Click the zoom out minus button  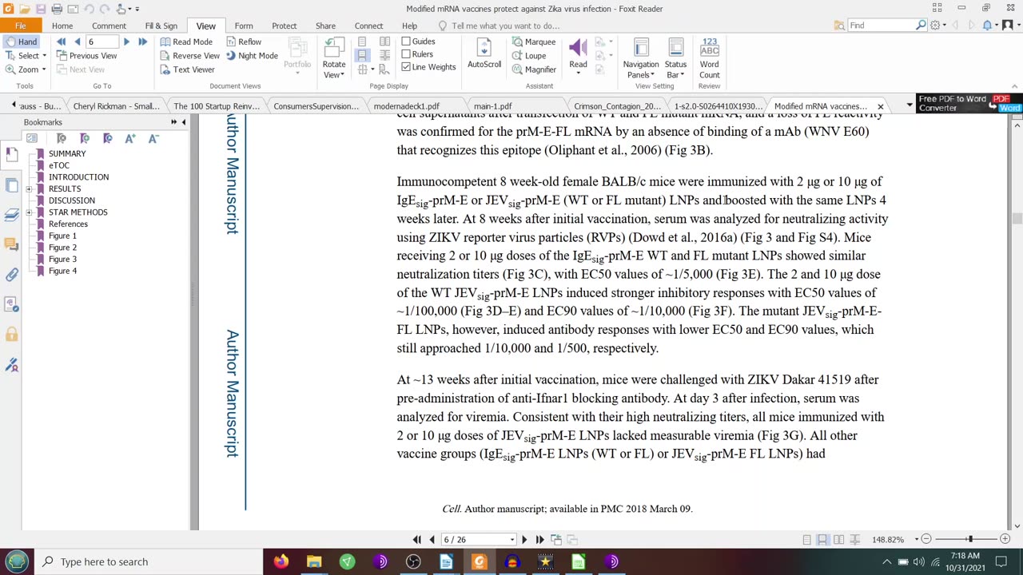(926, 540)
